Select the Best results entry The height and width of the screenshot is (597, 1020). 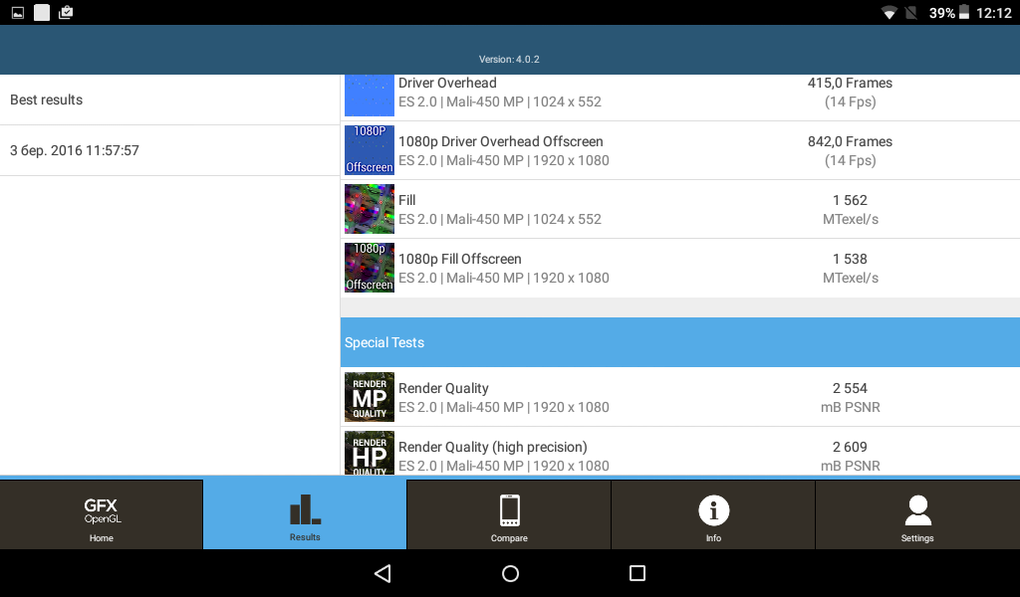[x=169, y=99]
